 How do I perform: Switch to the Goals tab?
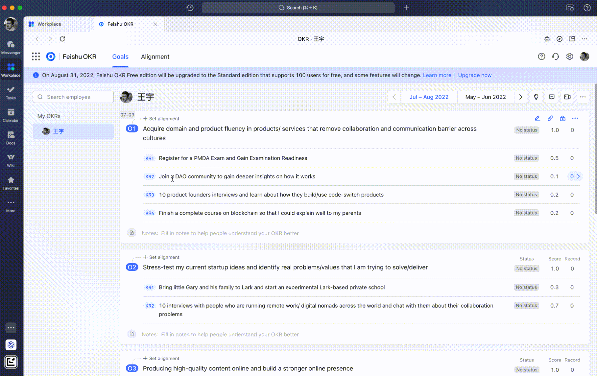pyautogui.click(x=120, y=57)
